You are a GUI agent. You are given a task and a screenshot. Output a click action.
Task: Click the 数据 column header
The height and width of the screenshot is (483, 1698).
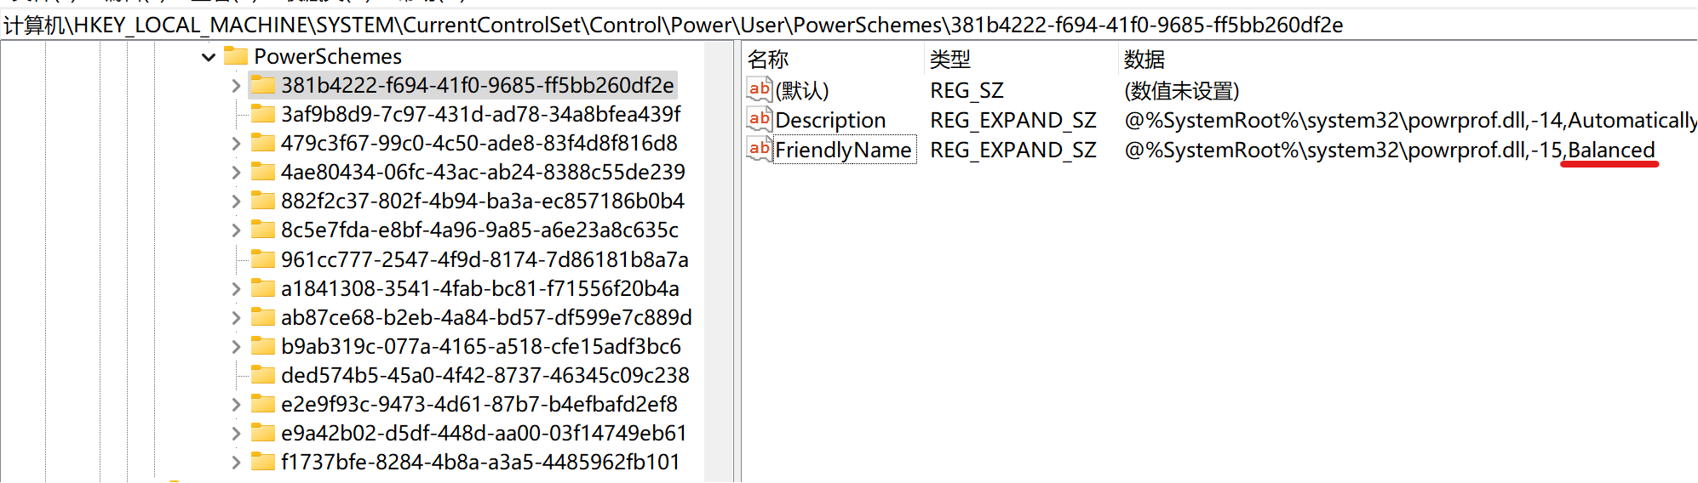click(x=1144, y=60)
